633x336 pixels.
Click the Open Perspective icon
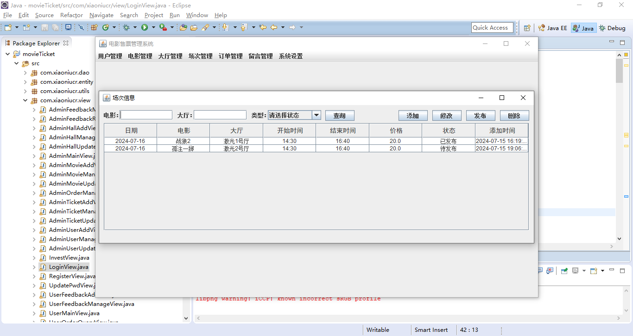[x=527, y=28]
